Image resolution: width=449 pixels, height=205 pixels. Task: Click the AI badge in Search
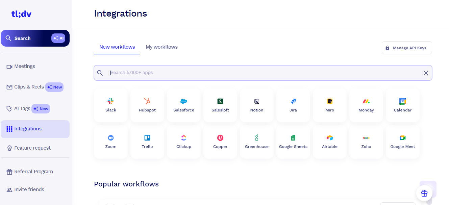[x=58, y=38]
